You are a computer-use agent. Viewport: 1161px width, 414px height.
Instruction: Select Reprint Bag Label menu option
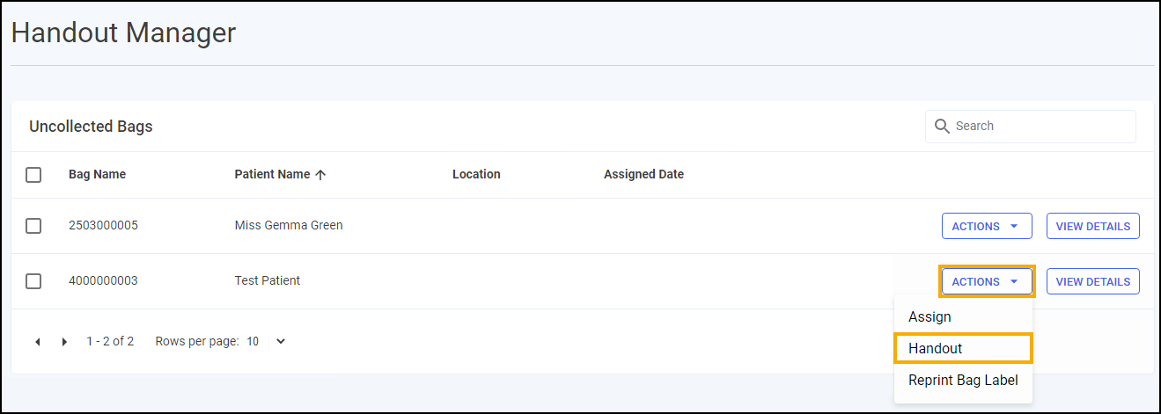pos(963,381)
